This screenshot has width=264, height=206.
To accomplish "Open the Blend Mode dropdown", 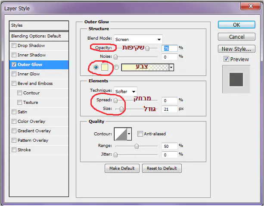I will pyautogui.click(x=138, y=39).
